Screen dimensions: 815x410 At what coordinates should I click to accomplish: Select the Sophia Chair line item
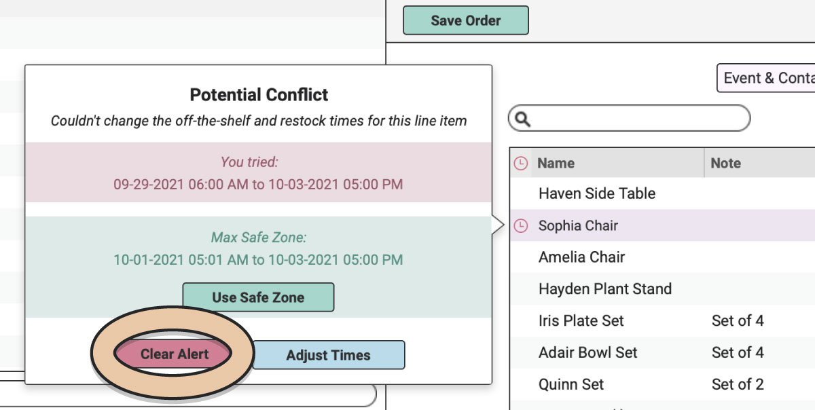click(662, 225)
